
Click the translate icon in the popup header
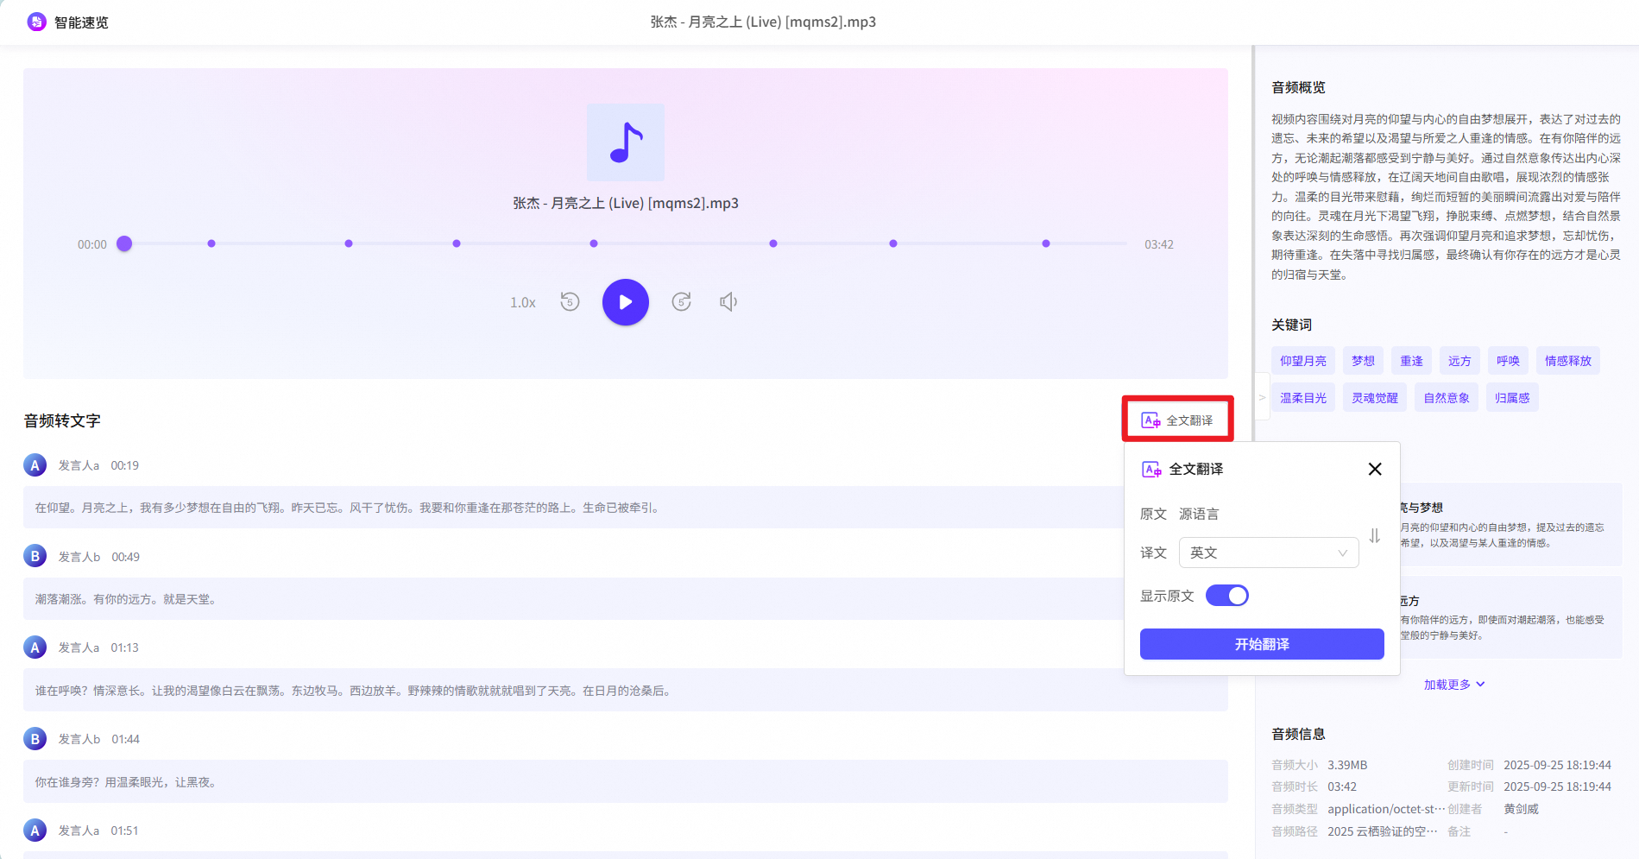tap(1151, 470)
